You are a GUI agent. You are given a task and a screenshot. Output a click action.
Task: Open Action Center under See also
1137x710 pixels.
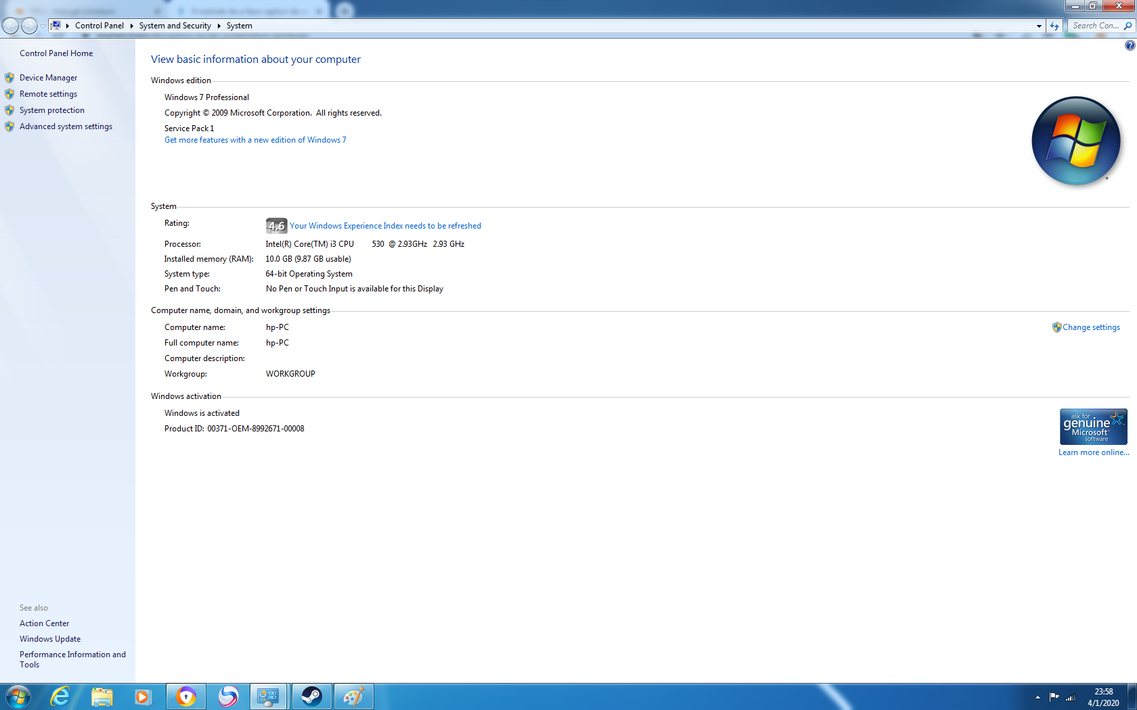click(44, 623)
